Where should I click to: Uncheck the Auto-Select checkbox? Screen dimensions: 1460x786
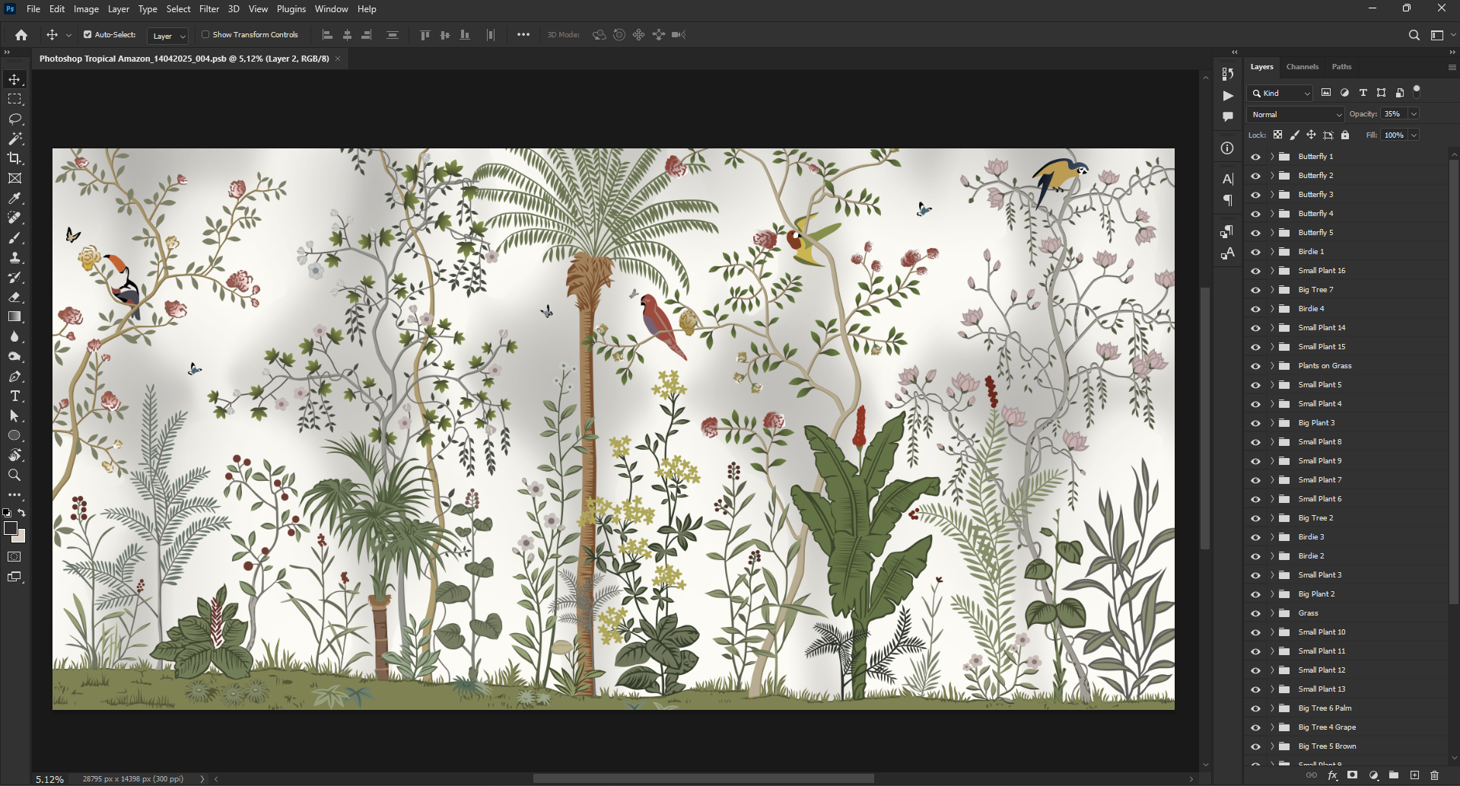pos(87,35)
